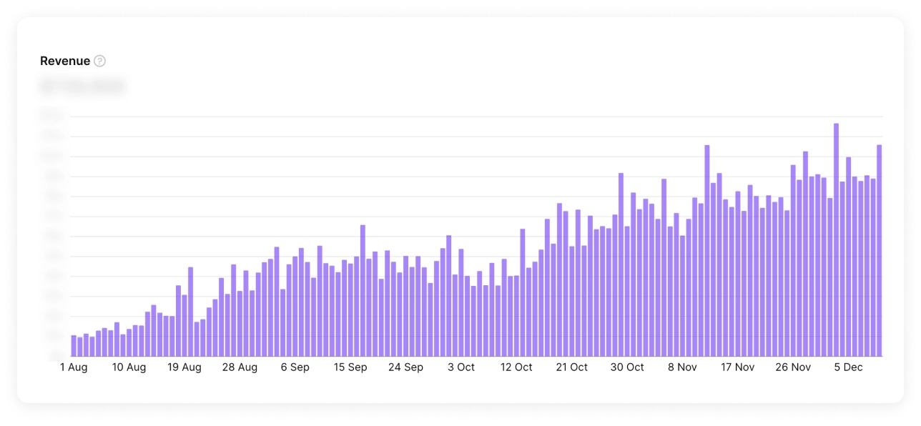This screenshot has width=921, height=426.
Task: Select the 26 Nov axis label
Action: click(x=792, y=367)
